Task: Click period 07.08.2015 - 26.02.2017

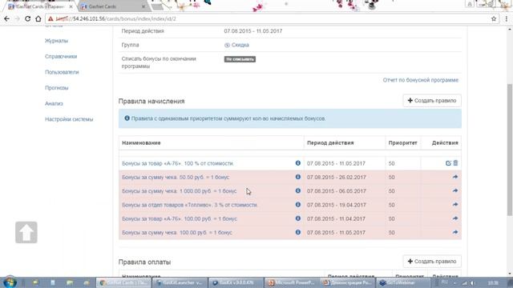Action: pos(336,177)
